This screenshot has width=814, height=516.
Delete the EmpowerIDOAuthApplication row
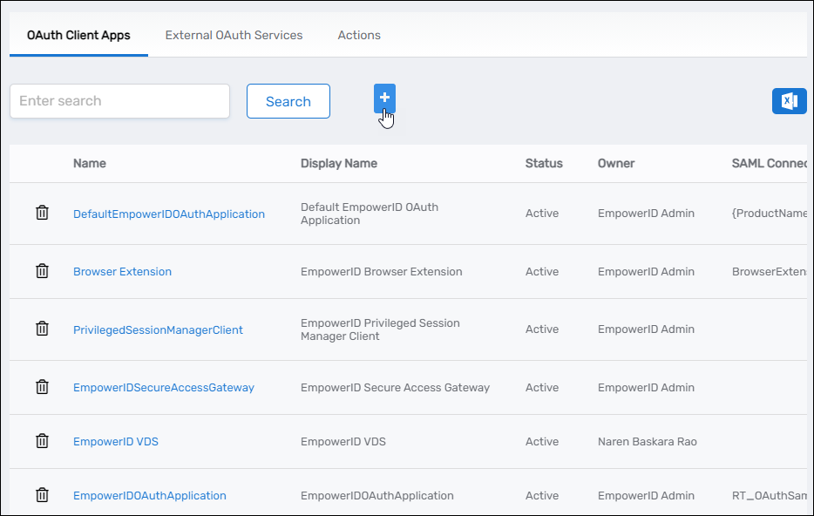pos(42,494)
